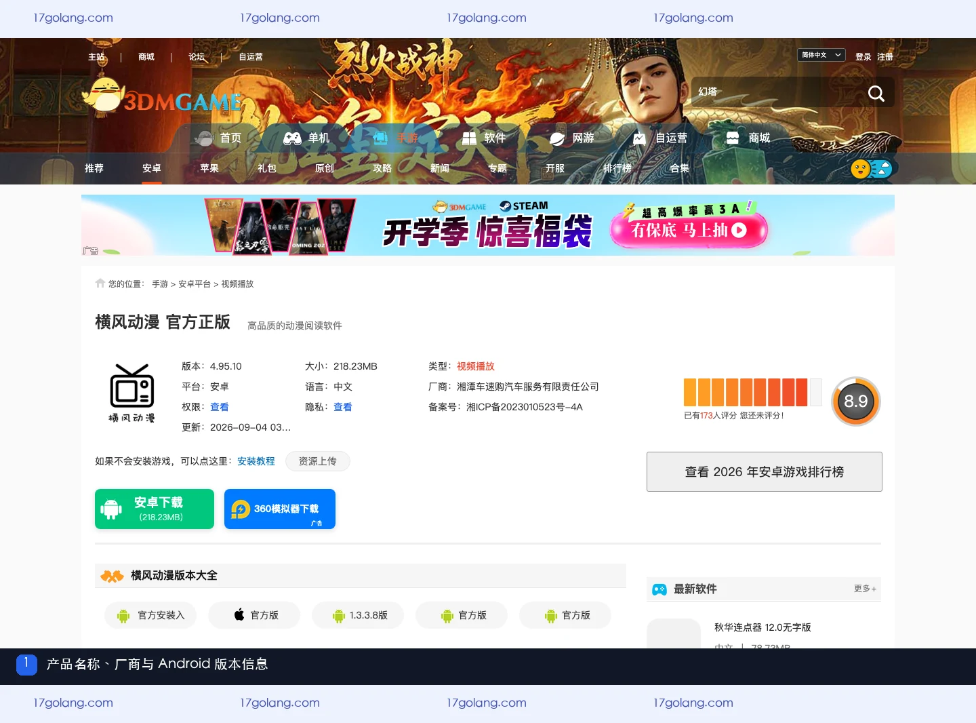Select the 原创 tab
Viewport: 976px width, 723px height.
tap(325, 168)
